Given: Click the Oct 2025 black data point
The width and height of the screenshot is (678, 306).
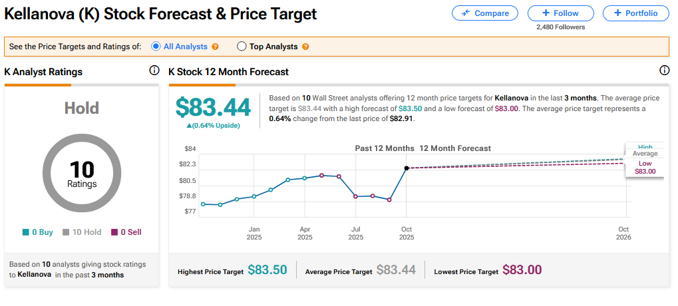Looking at the screenshot, I should pyautogui.click(x=407, y=168).
